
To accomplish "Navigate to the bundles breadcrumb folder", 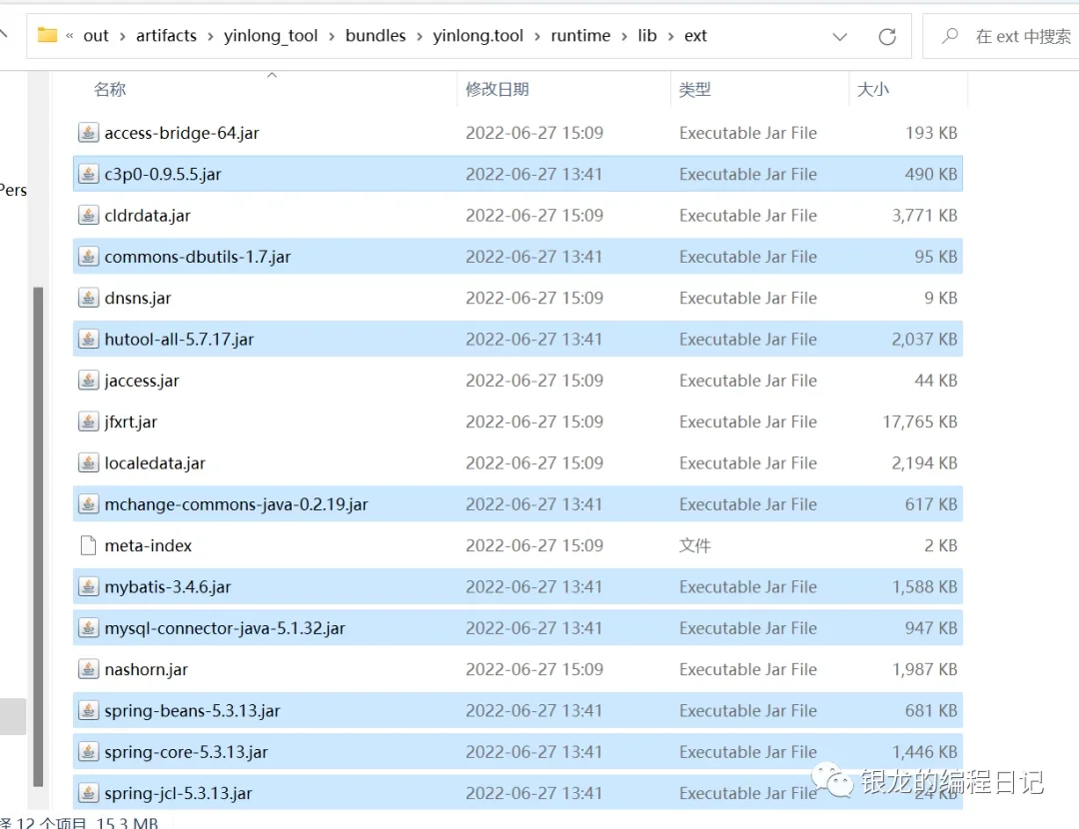I will tap(376, 36).
